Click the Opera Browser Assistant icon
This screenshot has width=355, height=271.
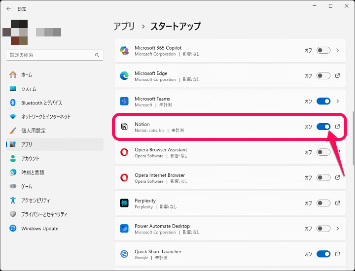pyautogui.click(x=124, y=152)
